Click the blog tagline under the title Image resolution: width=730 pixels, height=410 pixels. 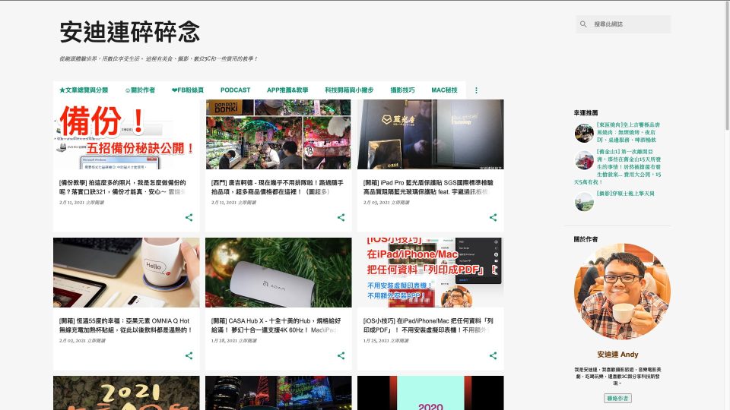pyautogui.click(x=158, y=59)
